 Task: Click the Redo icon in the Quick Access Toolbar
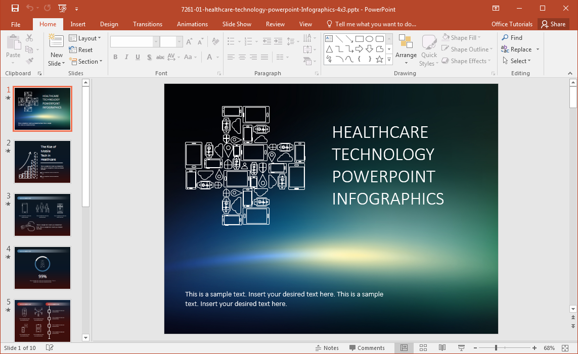tap(47, 8)
